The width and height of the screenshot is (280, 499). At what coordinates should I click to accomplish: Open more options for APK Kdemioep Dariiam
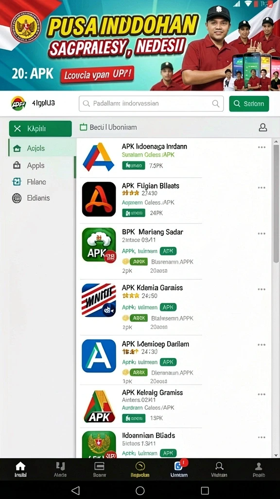(262, 345)
